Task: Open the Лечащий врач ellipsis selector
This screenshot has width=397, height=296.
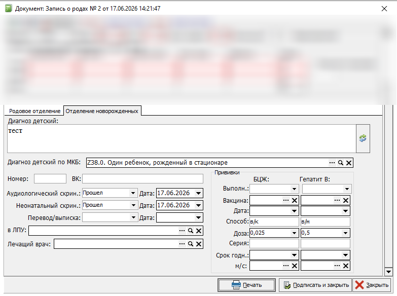Action: point(182,244)
